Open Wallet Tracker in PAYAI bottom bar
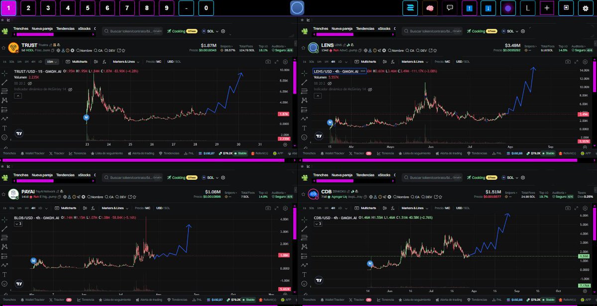Viewport: 597px width, 306px height. pos(33,300)
